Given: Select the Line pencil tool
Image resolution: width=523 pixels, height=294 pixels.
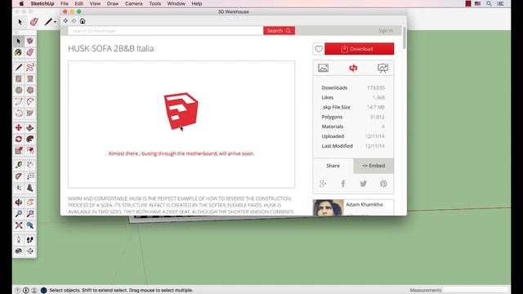Looking at the screenshot, I should point(19,67).
